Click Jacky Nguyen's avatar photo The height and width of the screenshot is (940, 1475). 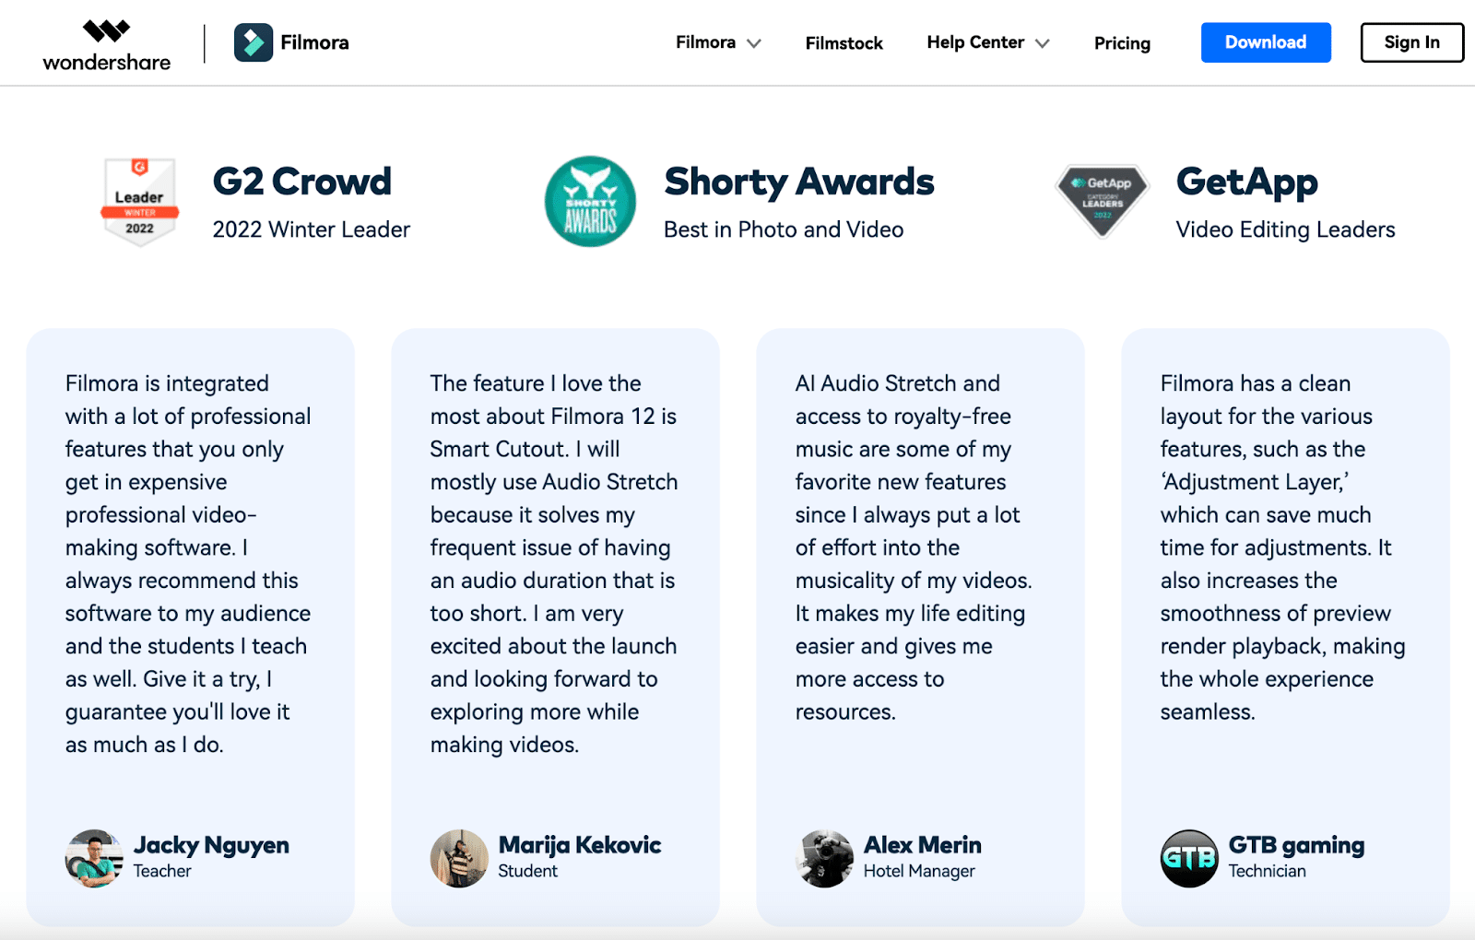point(94,858)
